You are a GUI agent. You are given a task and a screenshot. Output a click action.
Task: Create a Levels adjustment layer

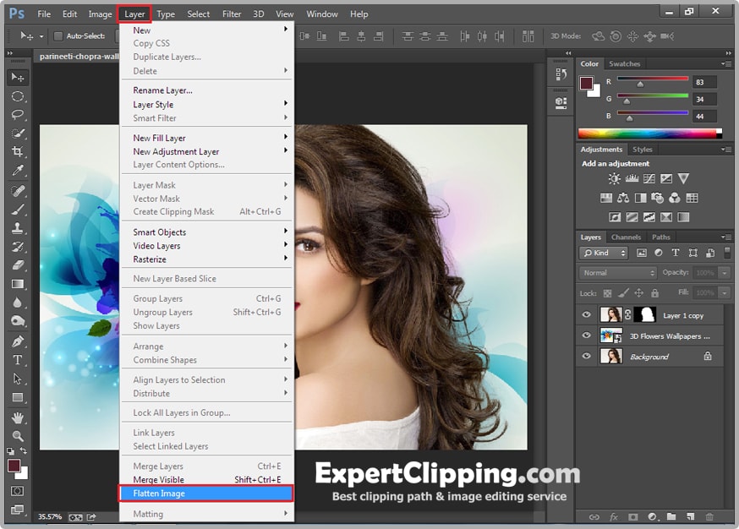tap(632, 178)
